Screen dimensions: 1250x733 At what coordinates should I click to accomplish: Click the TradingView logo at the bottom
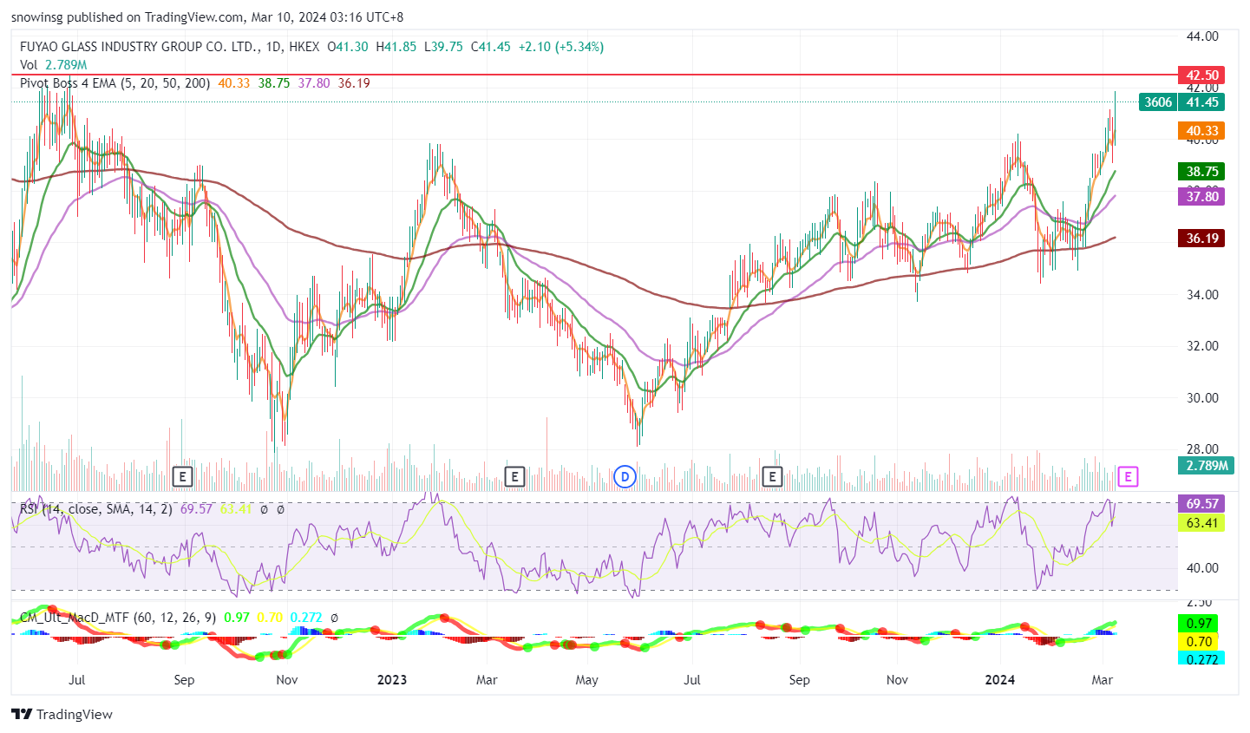62,715
